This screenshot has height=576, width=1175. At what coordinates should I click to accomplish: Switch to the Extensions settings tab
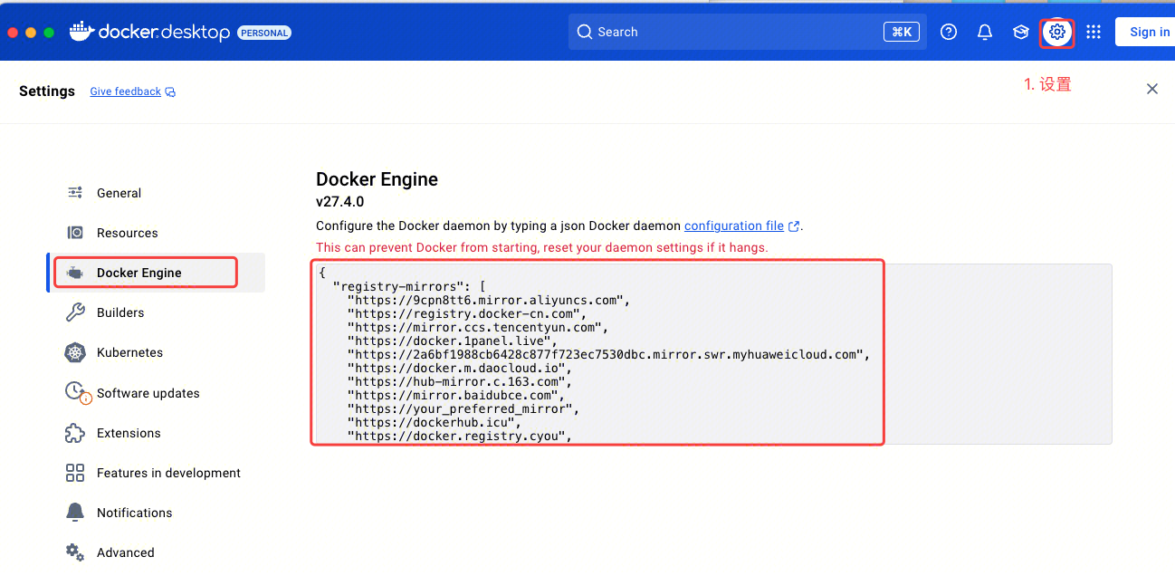(156, 433)
